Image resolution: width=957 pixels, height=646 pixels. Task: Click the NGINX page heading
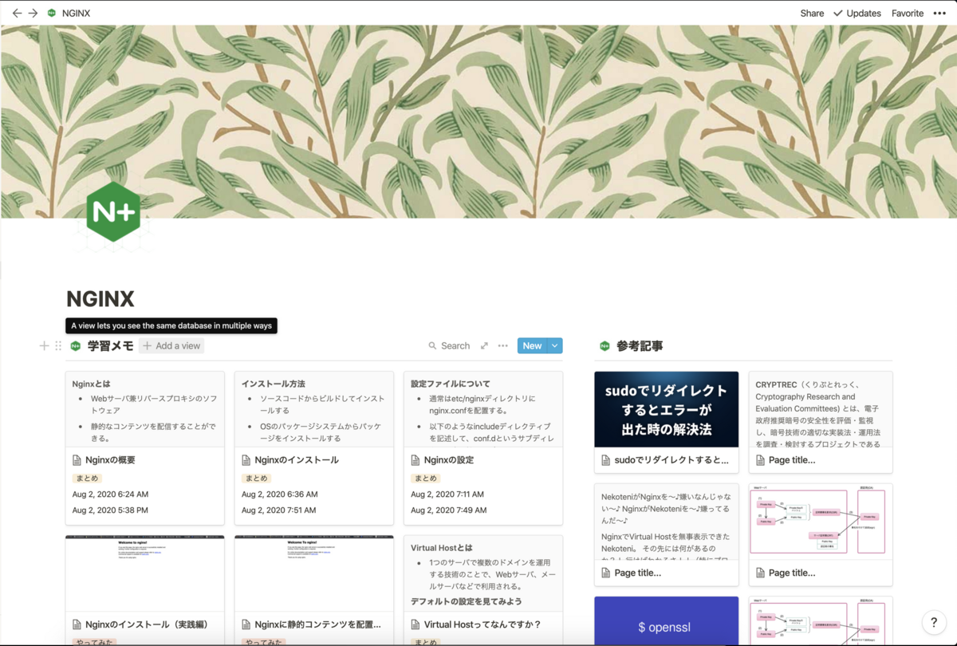100,299
